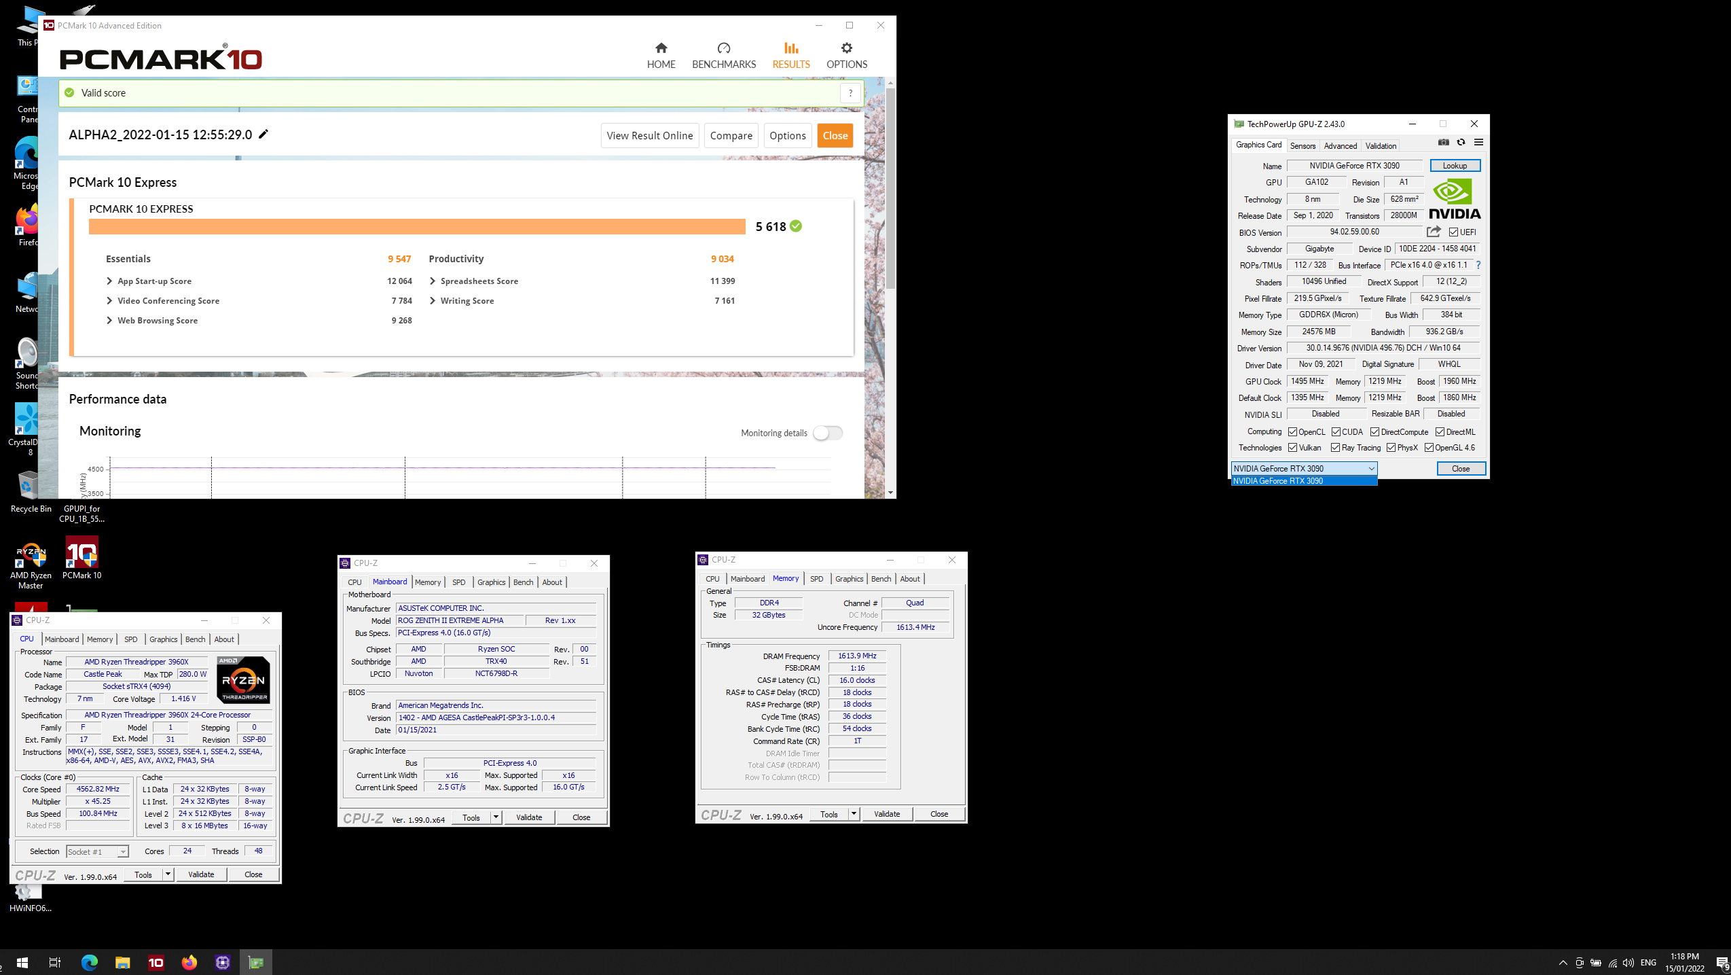Open the volume control in system tray
The width and height of the screenshot is (1731, 975).
pos(1628,963)
